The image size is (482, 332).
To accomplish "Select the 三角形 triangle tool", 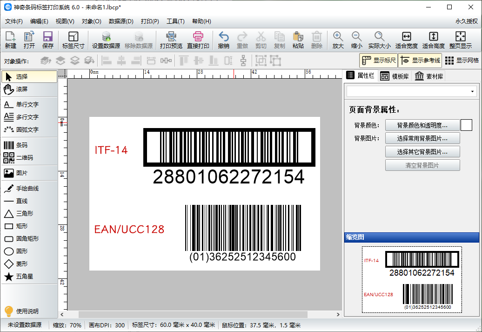I will [x=29, y=214].
